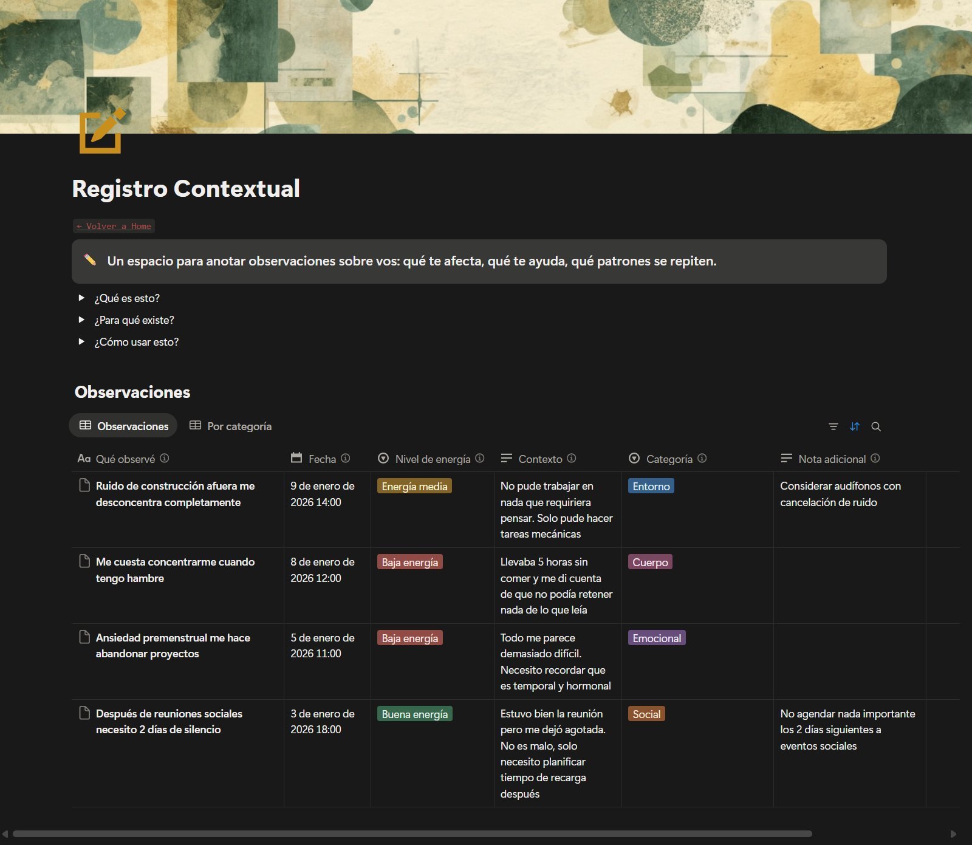This screenshot has height=845, width=972.
Task: Open the search magnifier icon
Action: coord(876,426)
